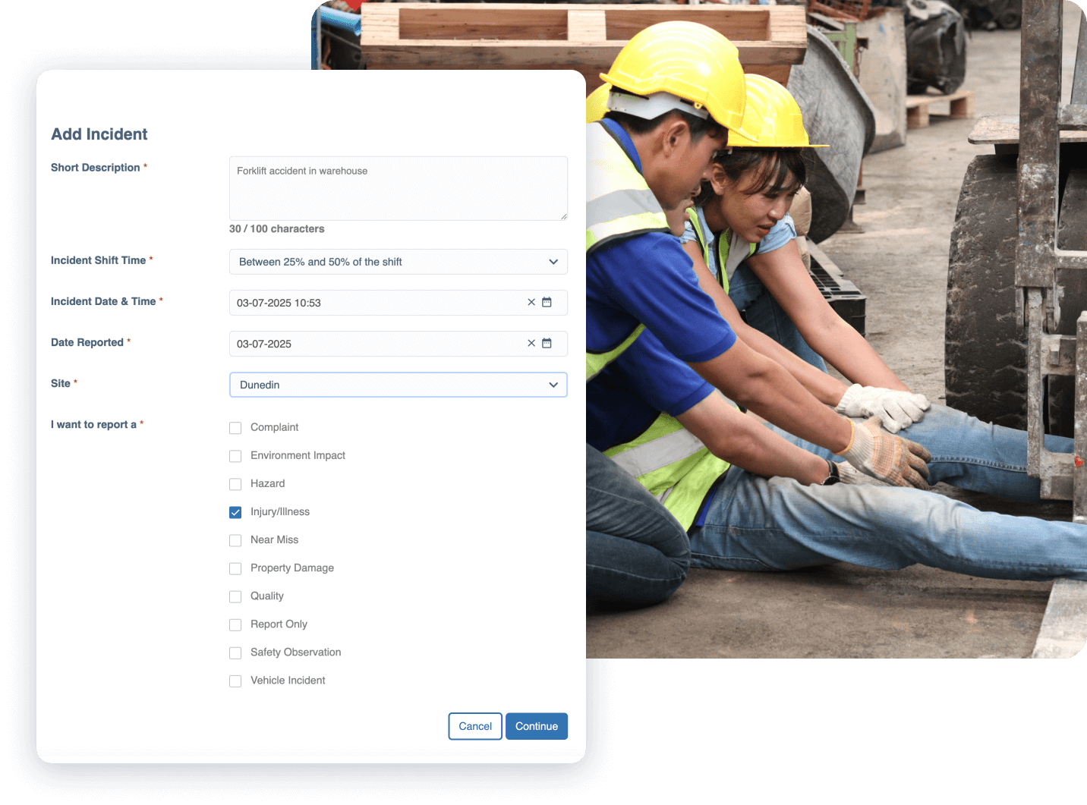Open the Site dropdown showing Dunedin
Screen dimensions: 1087x805
click(398, 385)
